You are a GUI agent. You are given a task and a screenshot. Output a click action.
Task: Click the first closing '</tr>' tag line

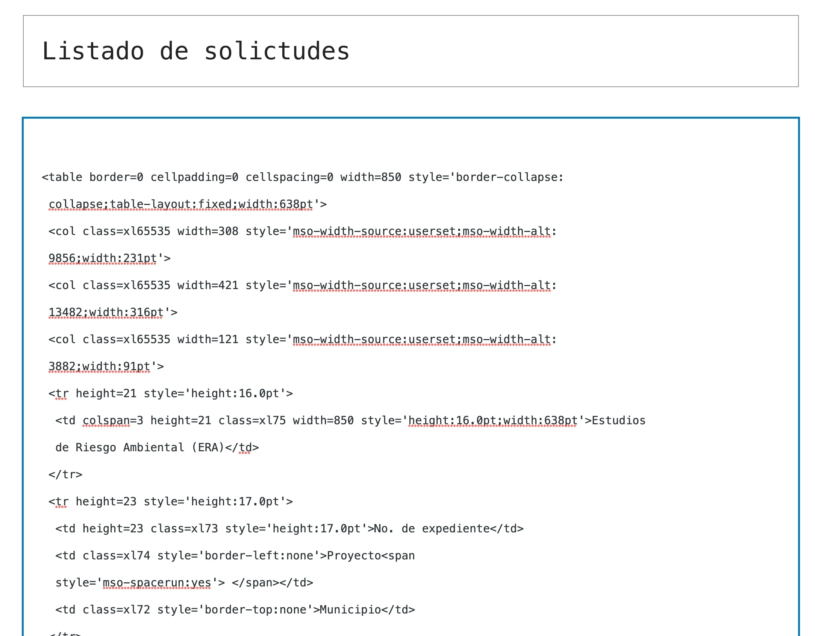pyautogui.click(x=65, y=475)
